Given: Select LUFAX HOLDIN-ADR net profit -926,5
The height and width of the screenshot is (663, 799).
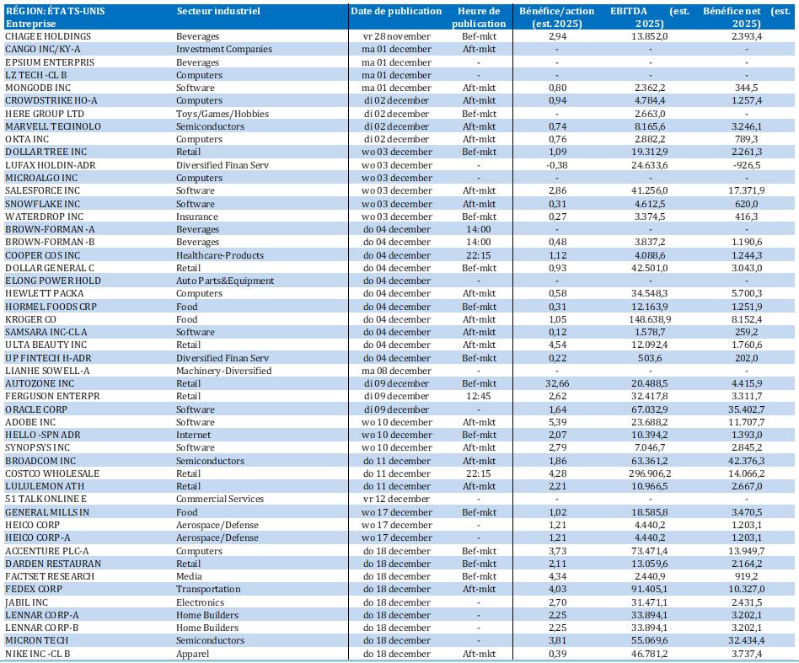Looking at the screenshot, I should (746, 165).
